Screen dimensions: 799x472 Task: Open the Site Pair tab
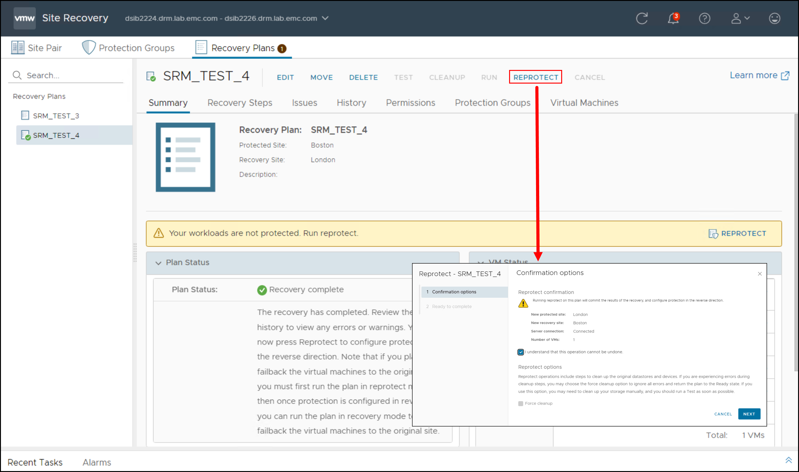tap(37, 48)
